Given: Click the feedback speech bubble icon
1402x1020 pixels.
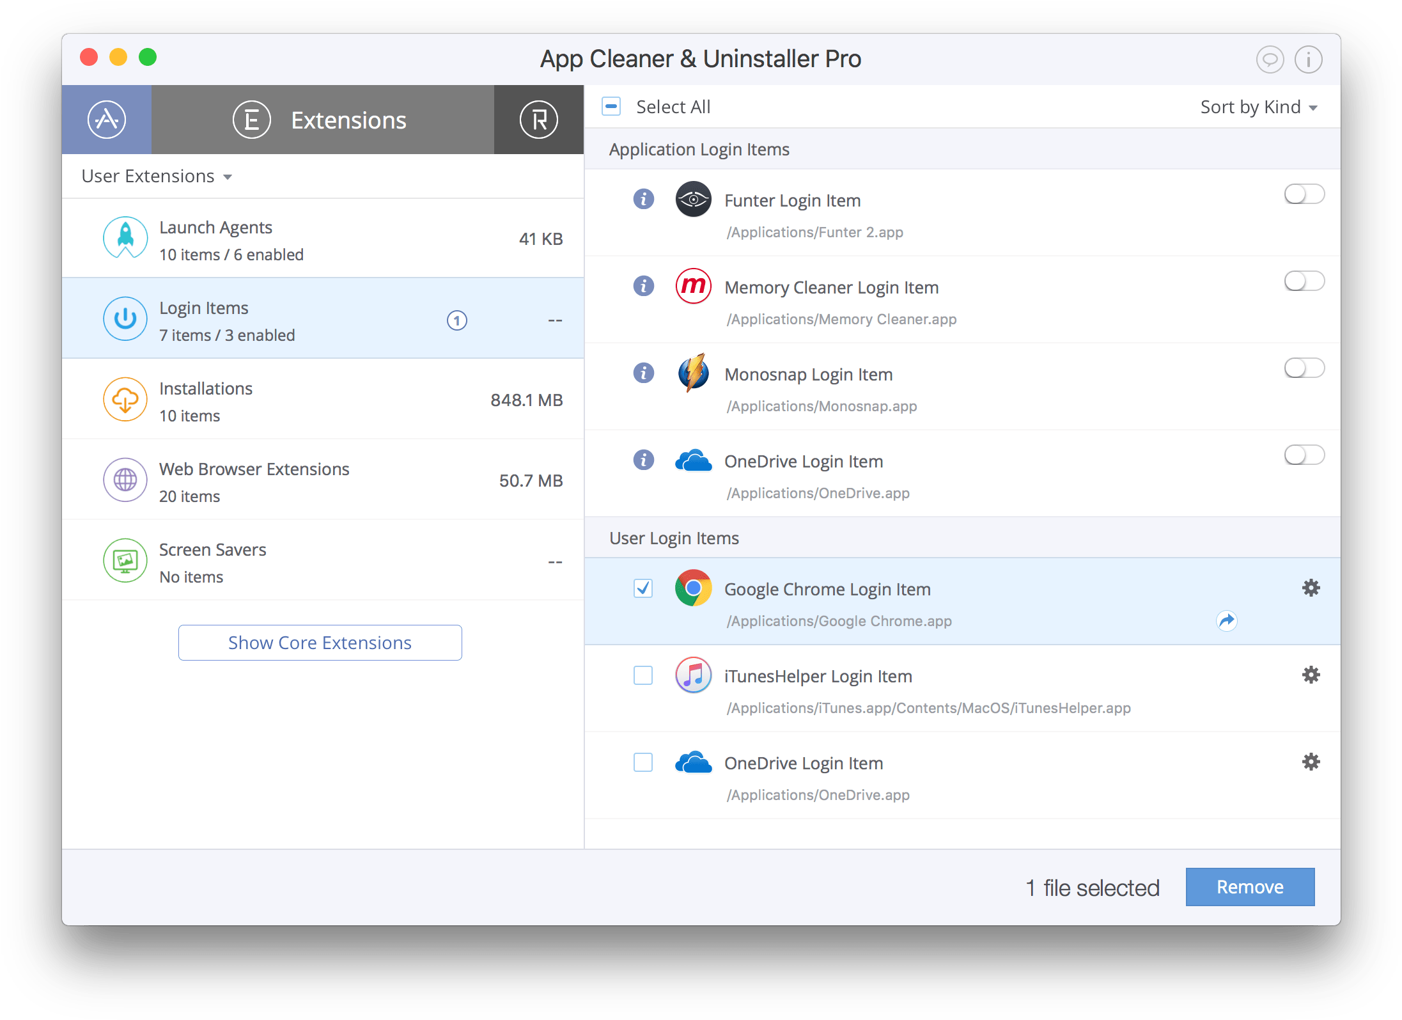Looking at the screenshot, I should pyautogui.click(x=1270, y=59).
